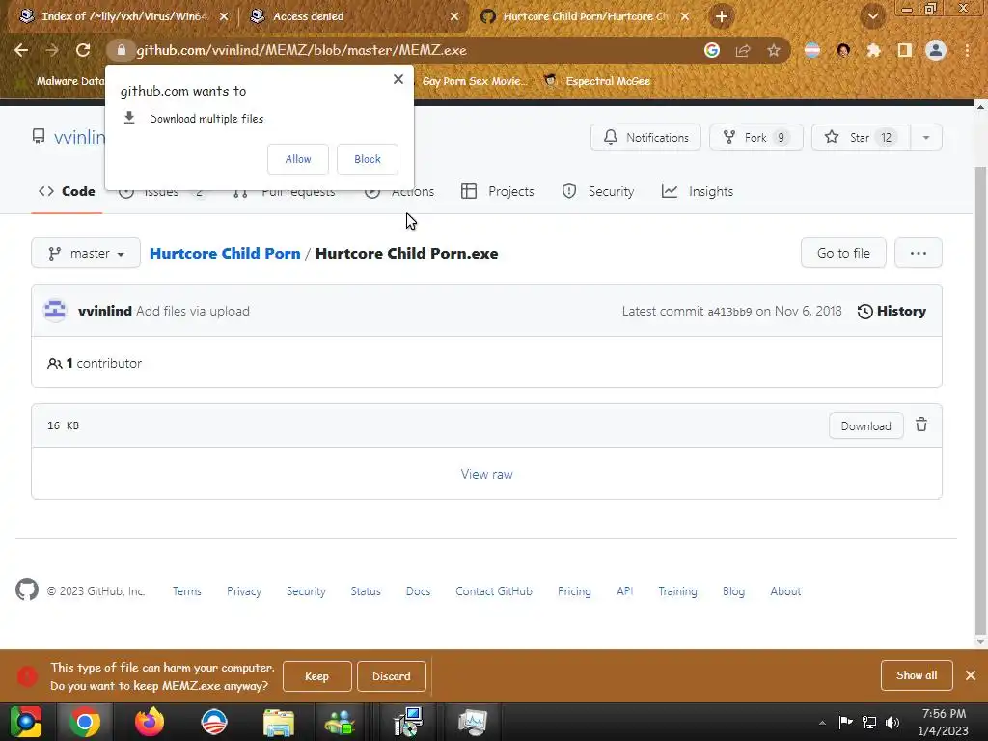Show hidden tray icons arrow
Viewport: 988px width, 741px height.
coord(822,723)
